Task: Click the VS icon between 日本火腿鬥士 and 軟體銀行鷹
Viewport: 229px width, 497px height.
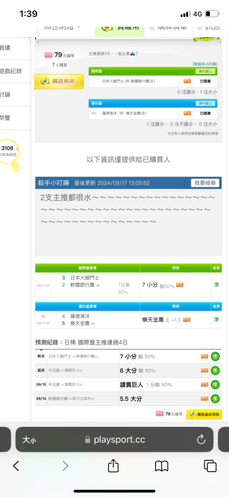Action: point(127,81)
